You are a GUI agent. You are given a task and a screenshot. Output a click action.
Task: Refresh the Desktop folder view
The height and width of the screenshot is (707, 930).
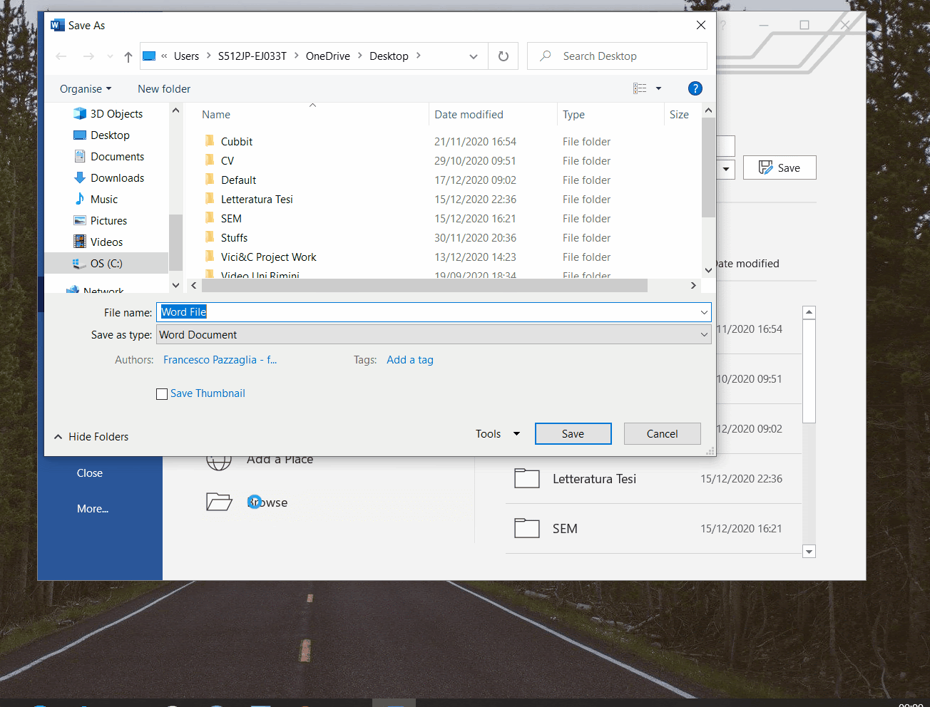point(504,56)
